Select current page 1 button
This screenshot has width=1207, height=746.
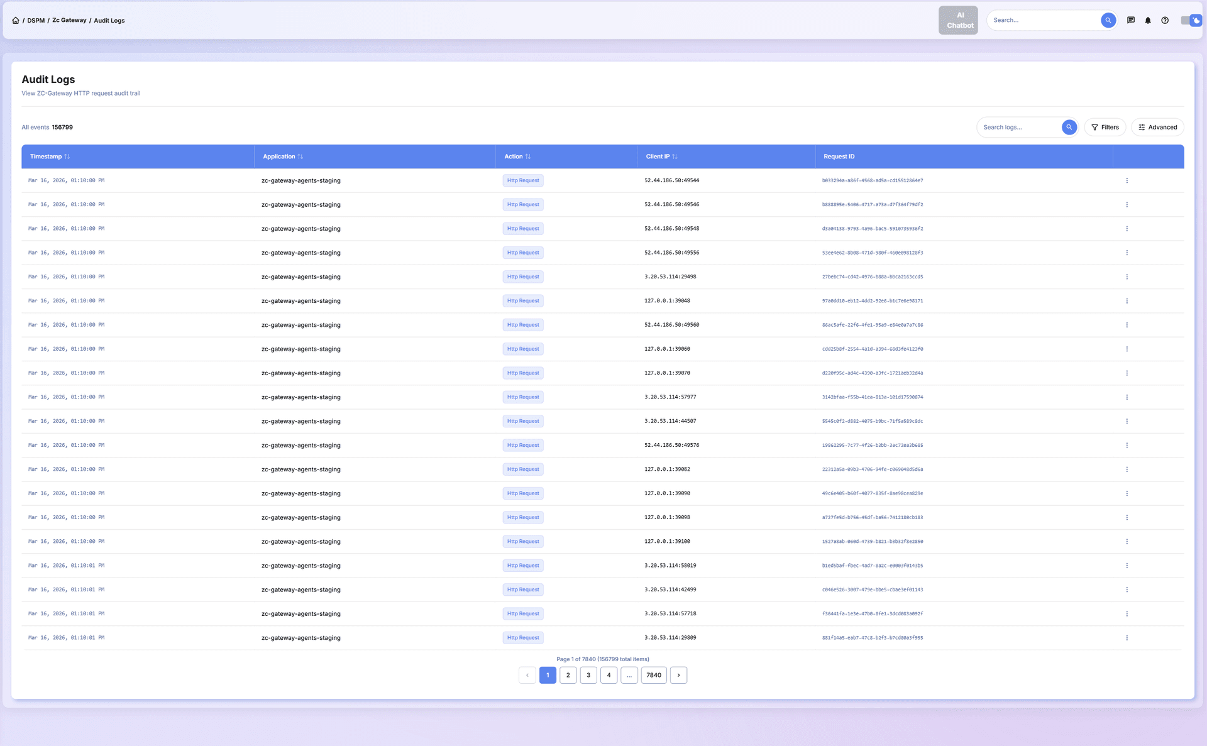click(x=548, y=675)
